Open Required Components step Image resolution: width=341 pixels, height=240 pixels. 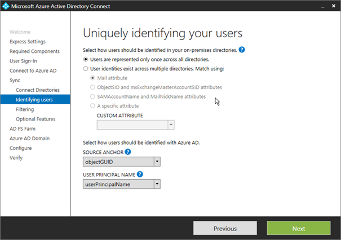click(34, 51)
